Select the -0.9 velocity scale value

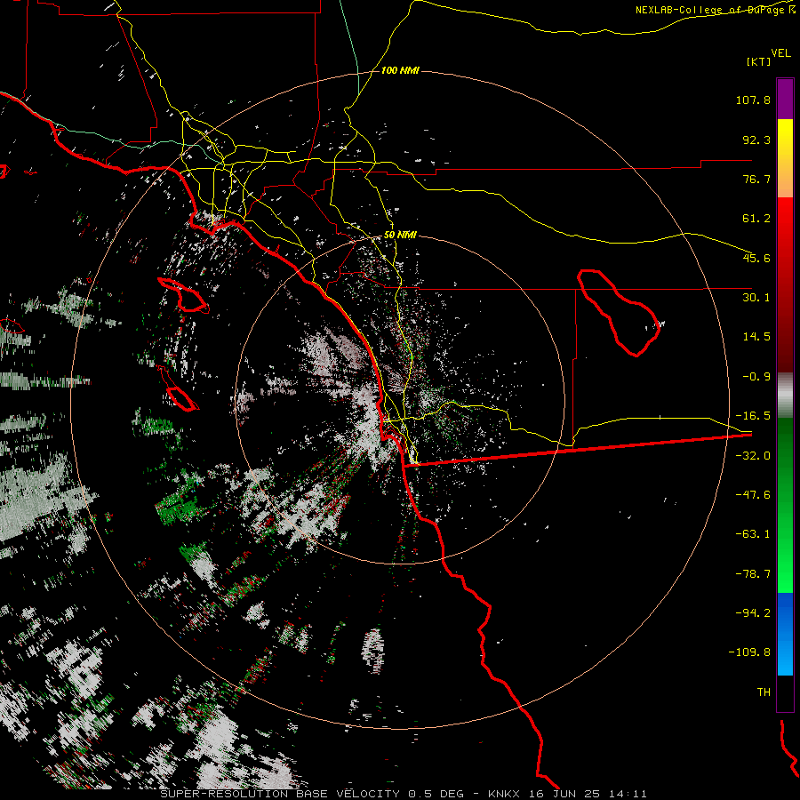tap(756, 377)
